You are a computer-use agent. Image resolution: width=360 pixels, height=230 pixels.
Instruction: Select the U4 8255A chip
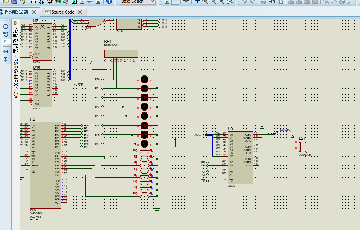(45, 165)
